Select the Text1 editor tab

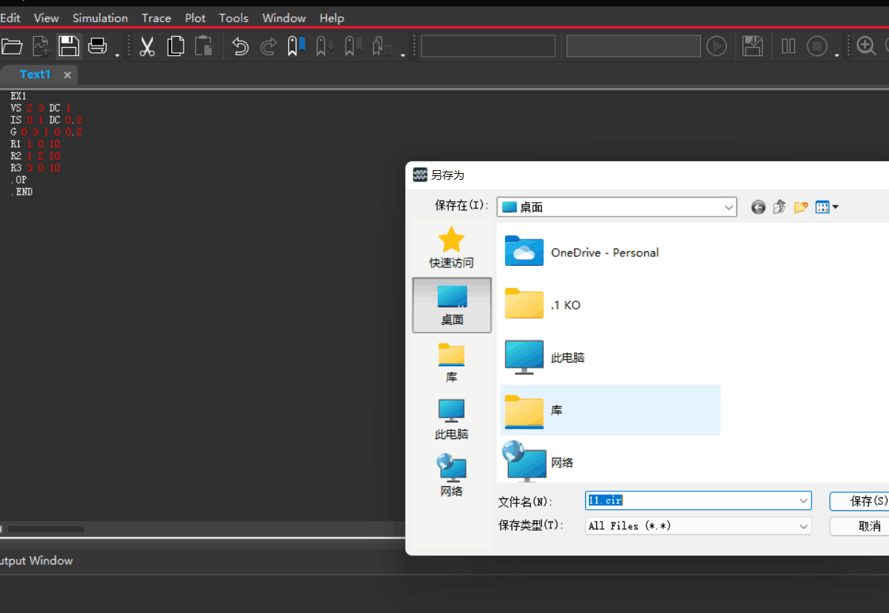click(35, 74)
